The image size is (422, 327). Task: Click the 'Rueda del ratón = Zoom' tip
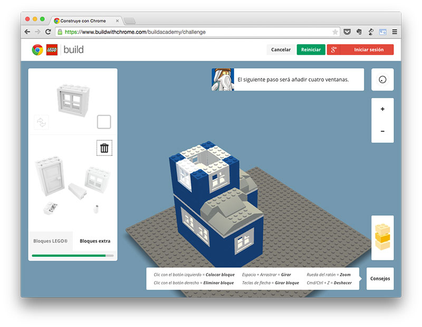point(329,275)
